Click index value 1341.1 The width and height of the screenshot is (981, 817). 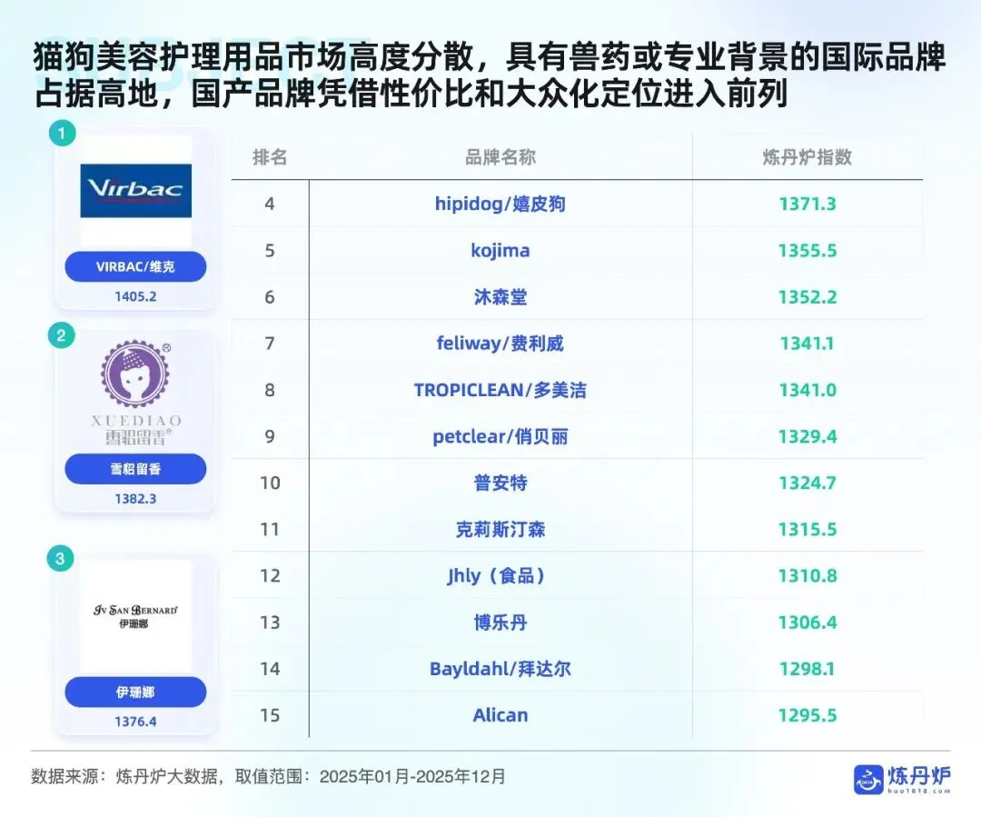(x=808, y=344)
